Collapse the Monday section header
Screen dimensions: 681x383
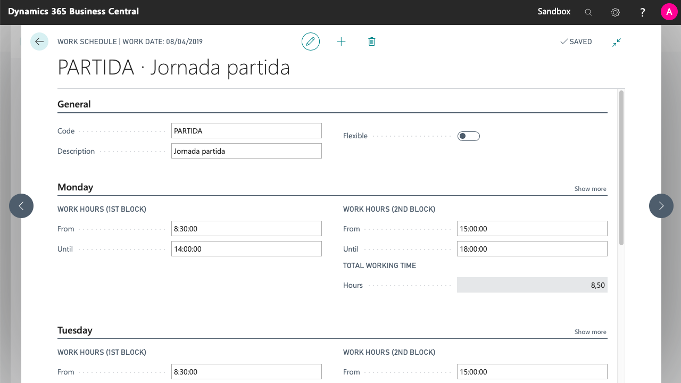[76, 187]
